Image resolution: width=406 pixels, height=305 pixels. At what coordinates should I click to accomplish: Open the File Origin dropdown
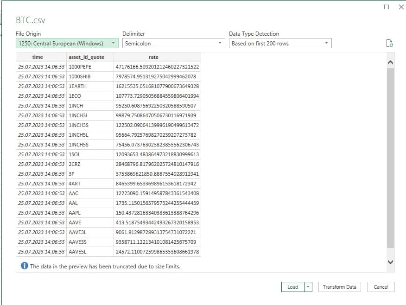click(67, 43)
